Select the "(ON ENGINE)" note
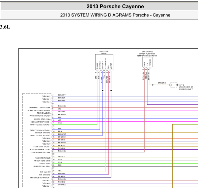Screen dimensions: 198x188 147,52
